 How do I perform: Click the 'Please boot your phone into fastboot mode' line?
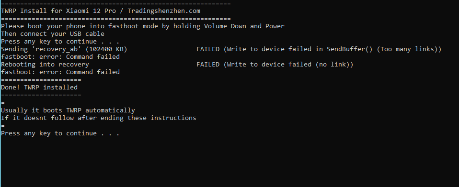tap(143, 26)
